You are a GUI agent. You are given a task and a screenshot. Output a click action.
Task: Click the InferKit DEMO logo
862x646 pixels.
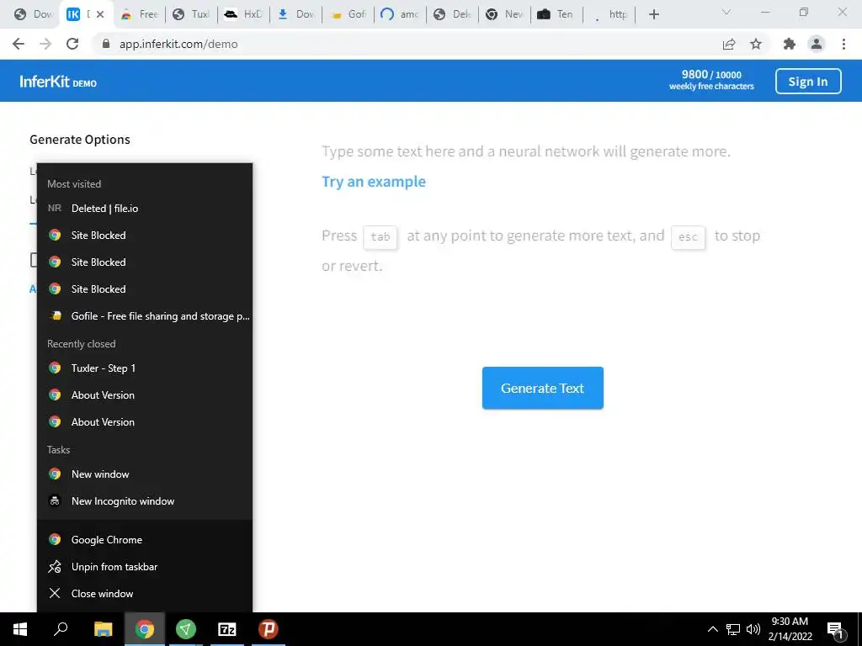tap(58, 82)
